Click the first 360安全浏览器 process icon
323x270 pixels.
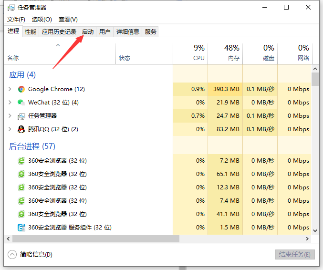tap(21, 161)
